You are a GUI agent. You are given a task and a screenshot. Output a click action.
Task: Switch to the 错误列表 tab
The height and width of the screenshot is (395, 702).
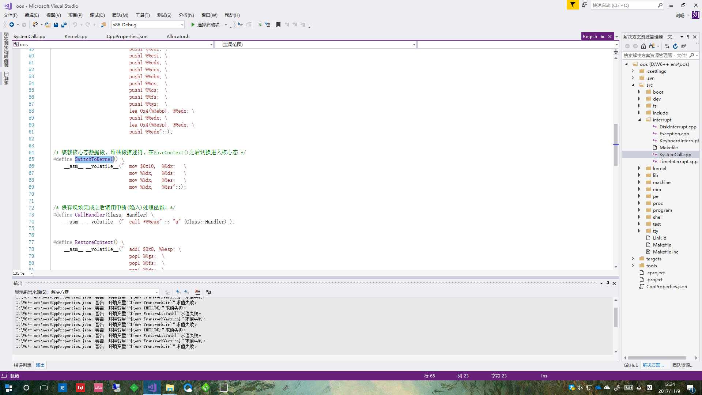[23, 365]
